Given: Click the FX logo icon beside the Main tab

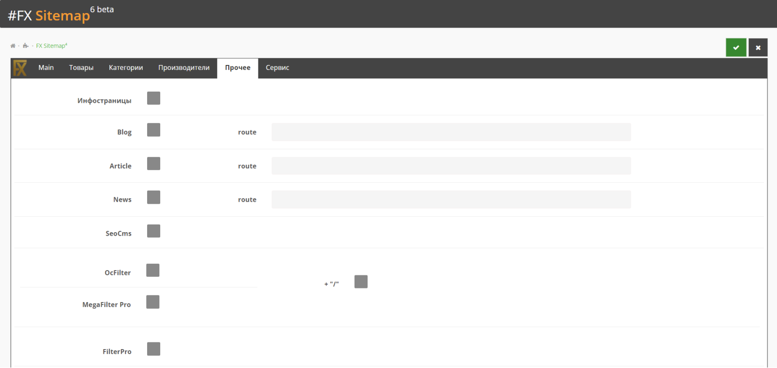Looking at the screenshot, I should click(x=20, y=68).
